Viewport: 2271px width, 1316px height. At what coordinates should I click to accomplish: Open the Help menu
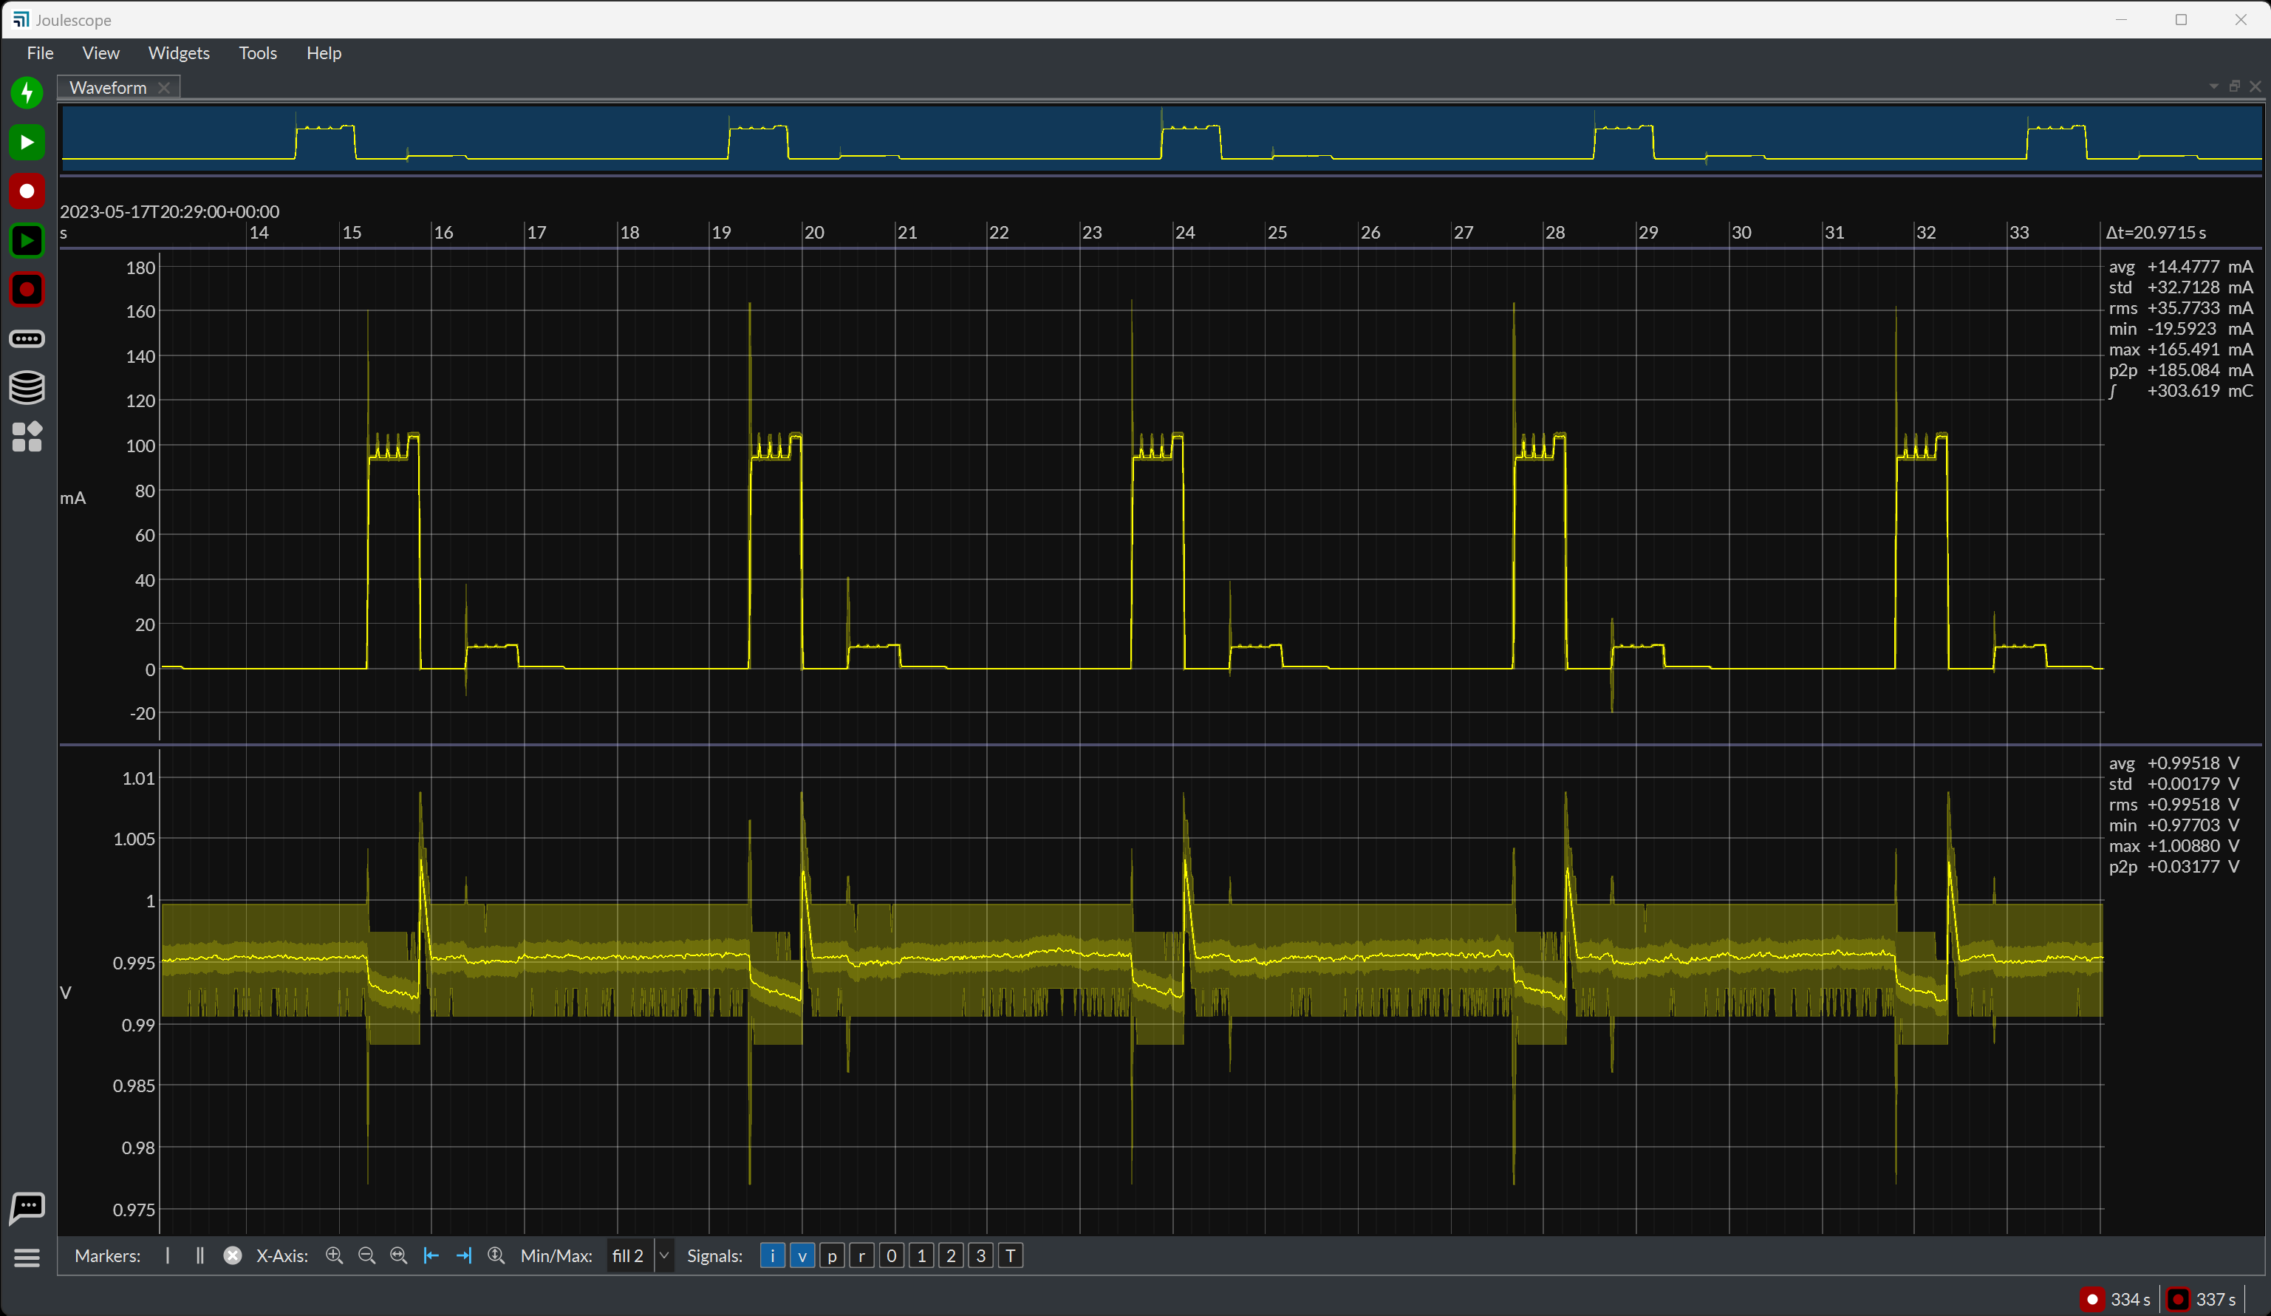tap(324, 53)
